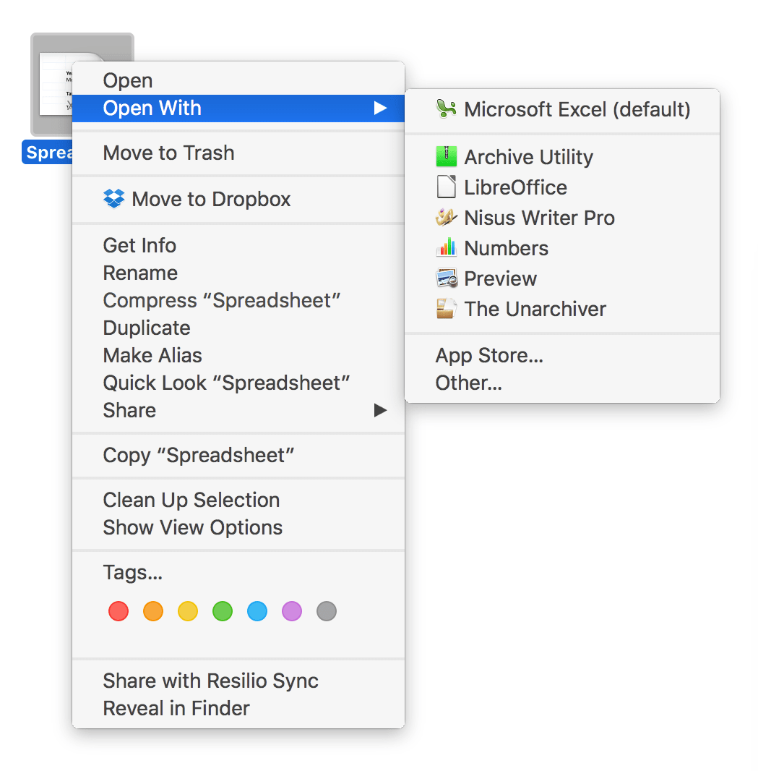Open with Nisus Writer Pro

[562, 218]
